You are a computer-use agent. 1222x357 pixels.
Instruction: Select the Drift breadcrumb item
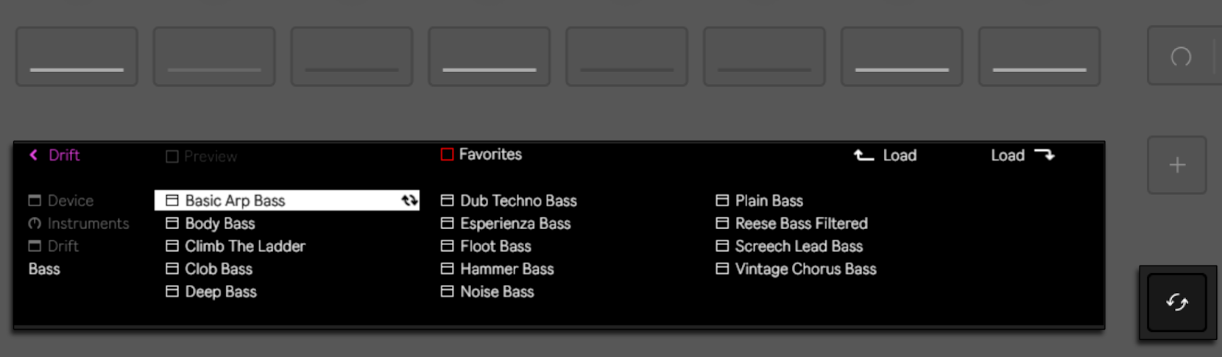(x=63, y=246)
